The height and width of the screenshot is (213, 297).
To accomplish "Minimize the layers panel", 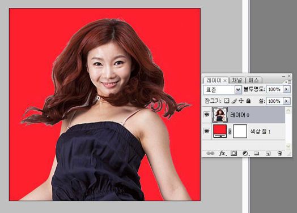I will [283, 76].
